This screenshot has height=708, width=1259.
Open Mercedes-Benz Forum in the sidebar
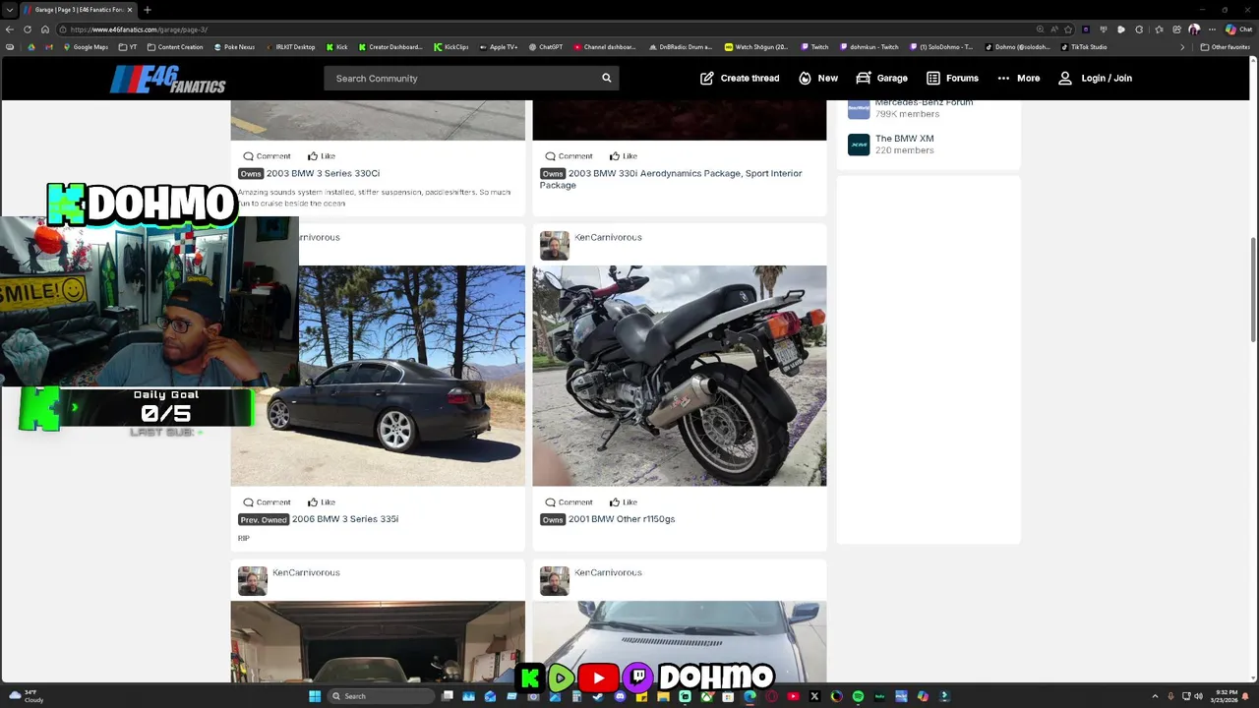(924, 102)
